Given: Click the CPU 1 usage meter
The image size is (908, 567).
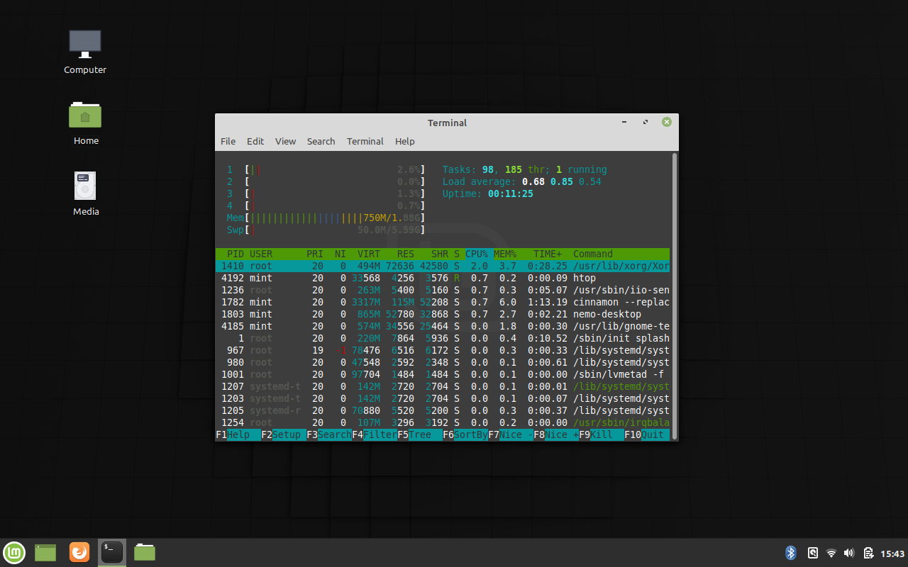Looking at the screenshot, I should (326, 169).
